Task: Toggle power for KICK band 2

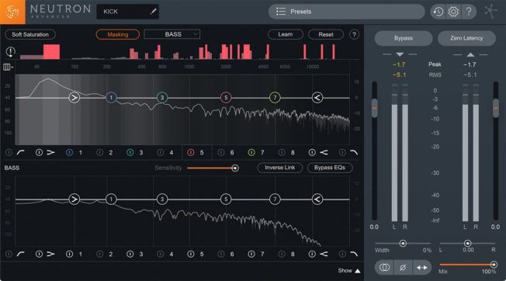Action: [x=99, y=152]
